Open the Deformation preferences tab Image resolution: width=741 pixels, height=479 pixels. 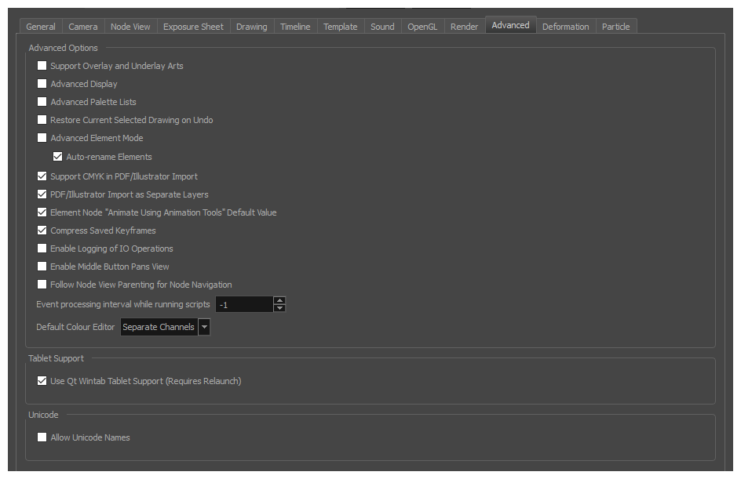565,26
